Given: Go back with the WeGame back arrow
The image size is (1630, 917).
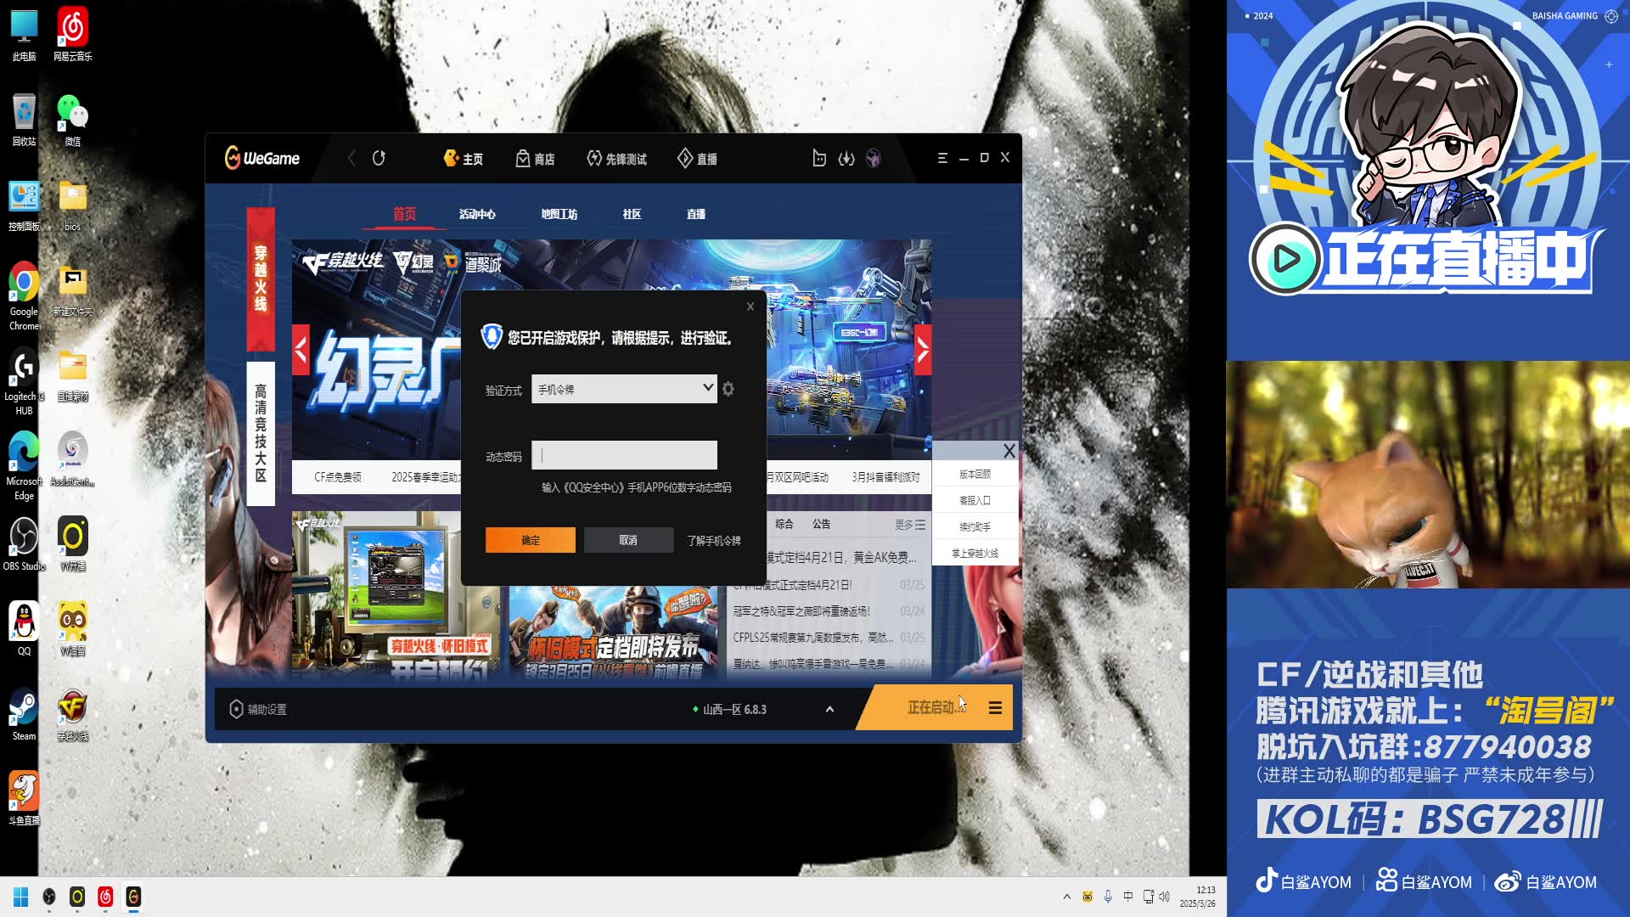Looking at the screenshot, I should [x=351, y=158].
